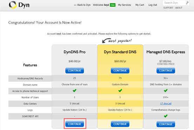The width and height of the screenshot is (194, 130).
Task: Click the Hostnames/DNS Records row label
Action: click(30, 78)
